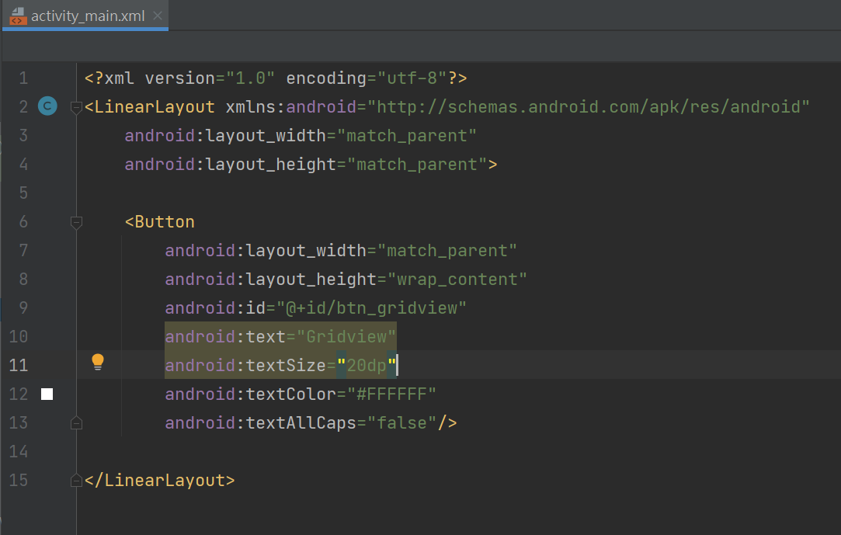
Task: Click the Button's android:layout_height attribute on line 8
Action: pyautogui.click(x=275, y=280)
